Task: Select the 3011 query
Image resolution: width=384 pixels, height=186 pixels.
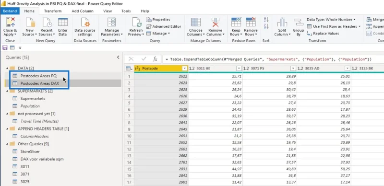Action: [25, 167]
